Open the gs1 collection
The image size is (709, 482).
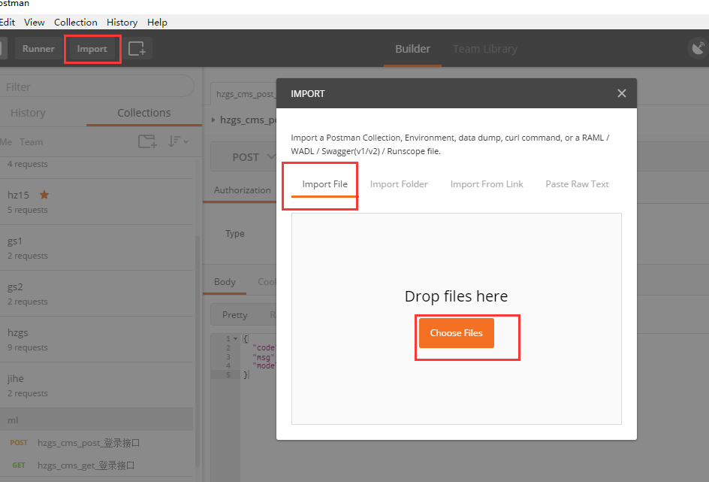tap(97, 247)
